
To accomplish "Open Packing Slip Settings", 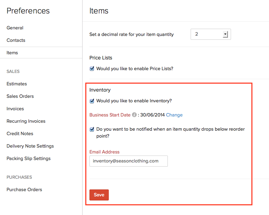I will click(x=28, y=158).
